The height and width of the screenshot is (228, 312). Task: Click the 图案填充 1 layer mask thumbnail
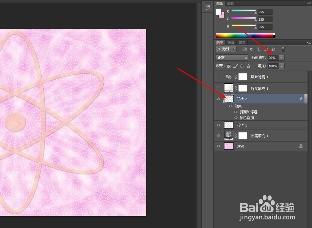[243, 135]
